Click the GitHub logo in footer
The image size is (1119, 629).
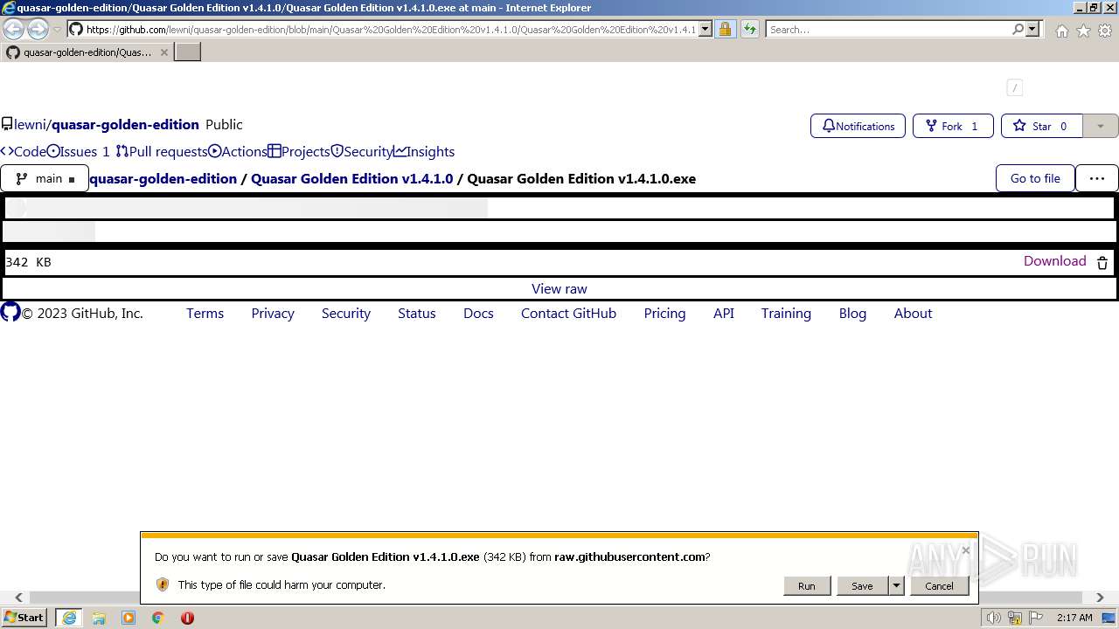coord(10,312)
